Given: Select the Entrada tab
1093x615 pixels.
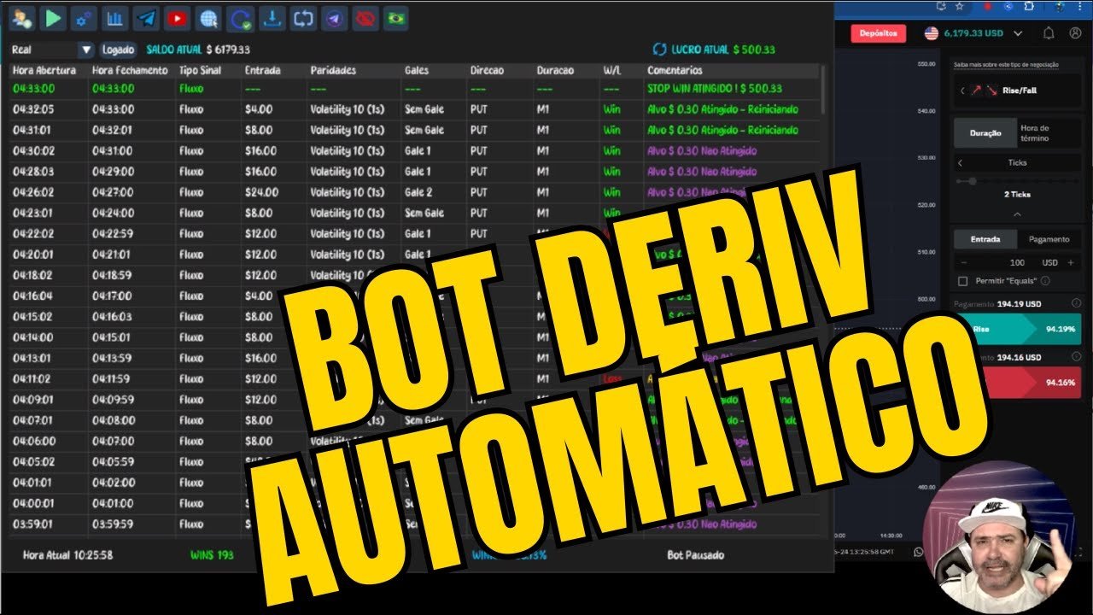Looking at the screenshot, I should [x=985, y=239].
